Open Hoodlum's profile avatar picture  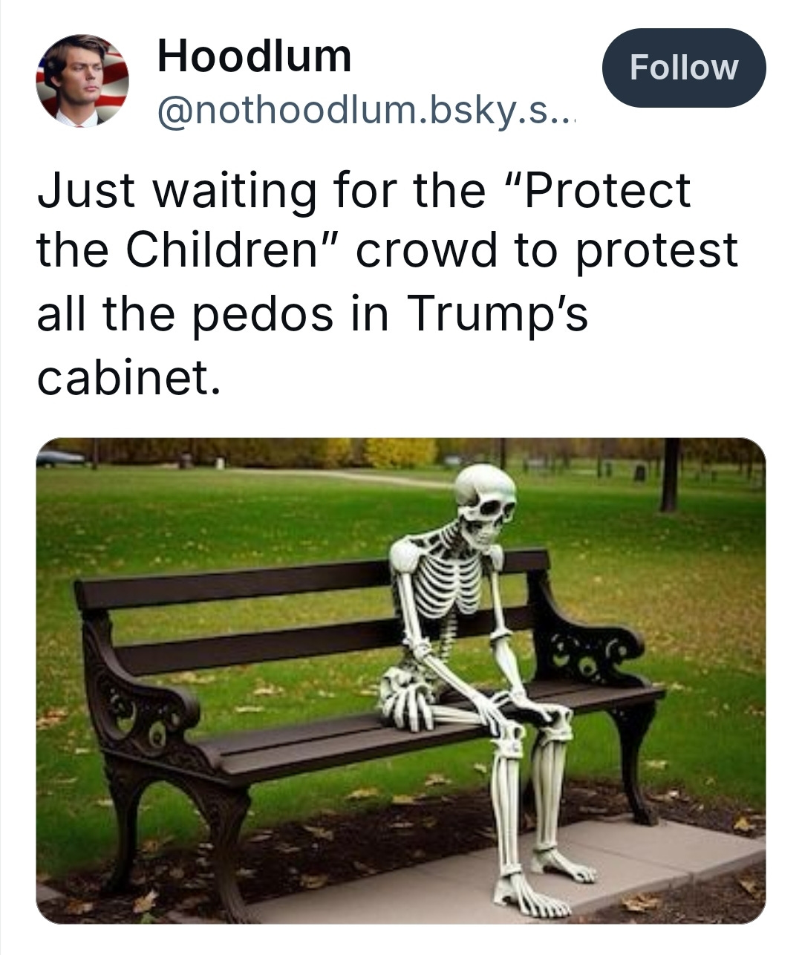[82, 80]
